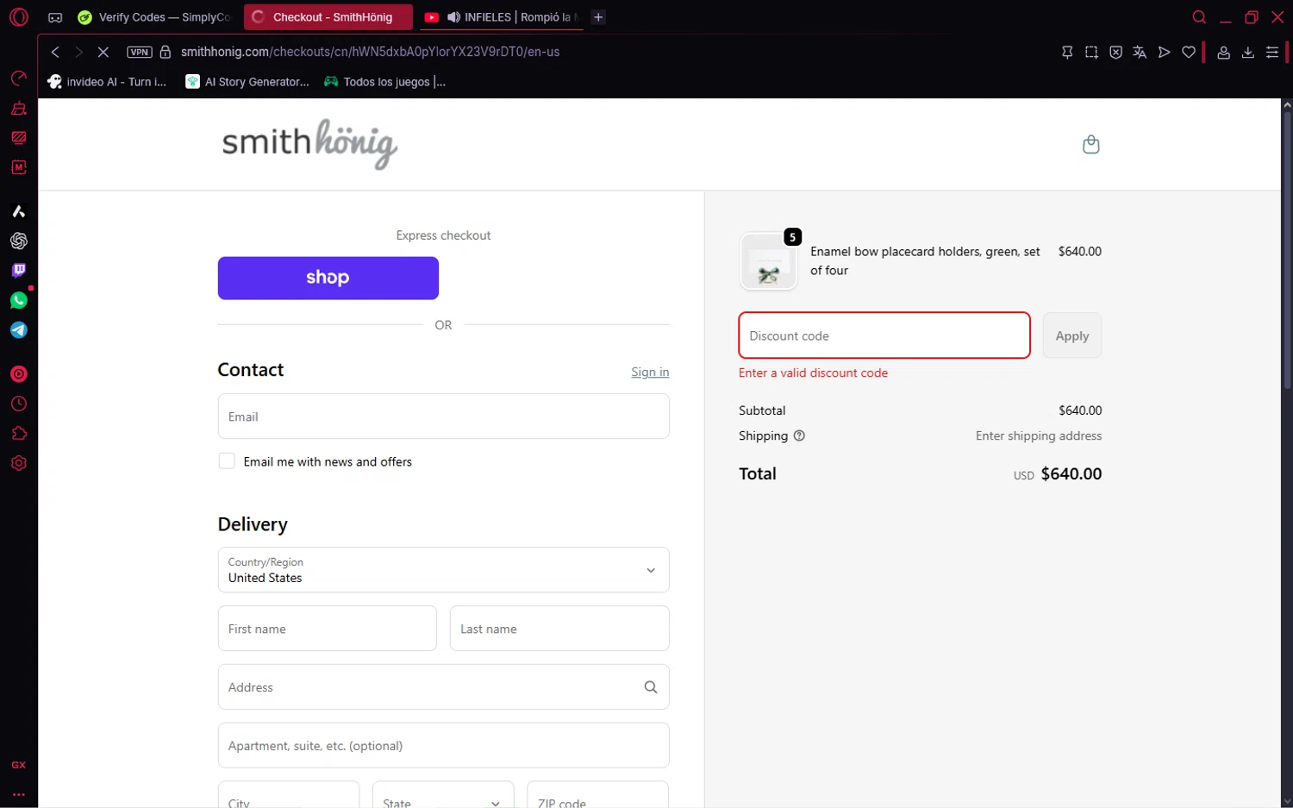
Task: Open the tab search magnifier icon
Action: [x=1199, y=16]
